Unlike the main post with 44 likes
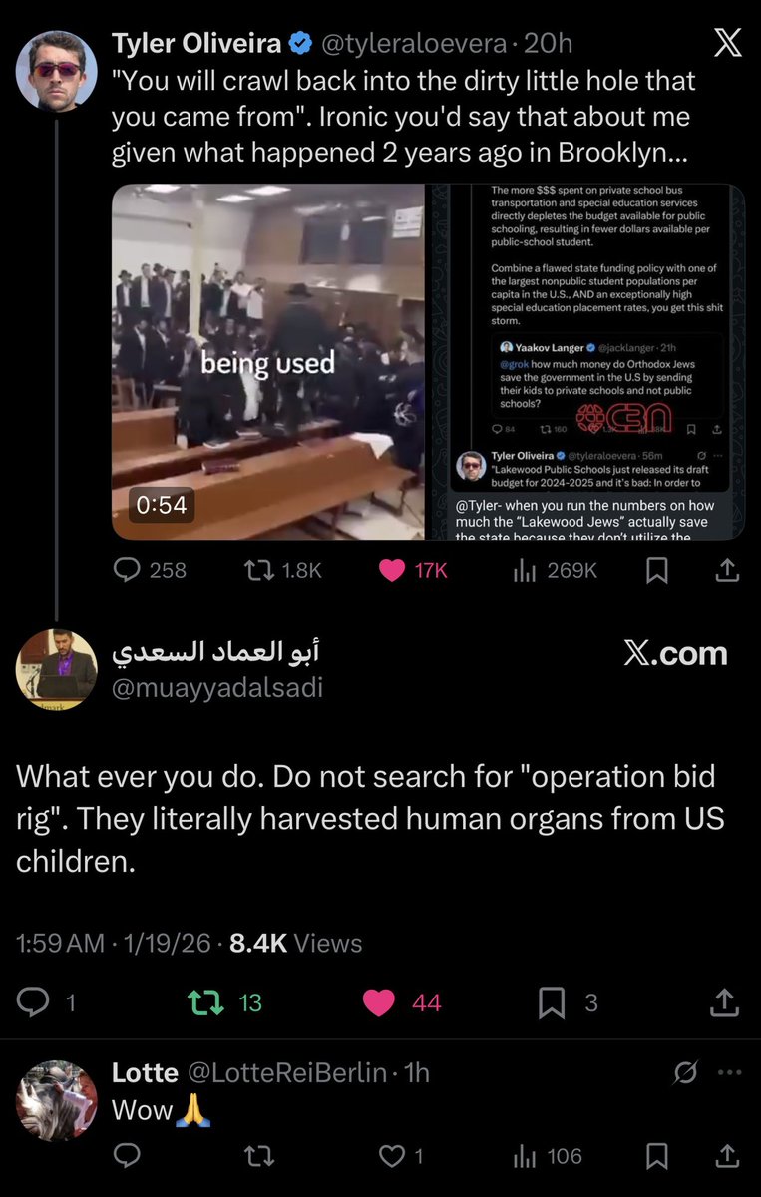Image resolution: width=761 pixels, height=1197 pixels. click(402, 1001)
